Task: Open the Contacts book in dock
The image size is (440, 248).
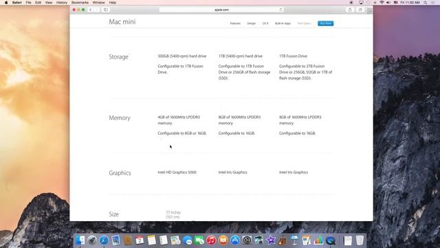Action: tap(128, 240)
